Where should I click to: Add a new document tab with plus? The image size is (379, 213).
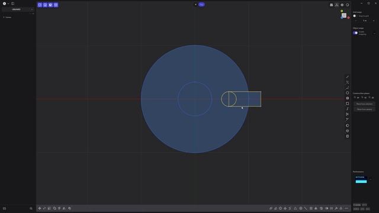click(31, 9)
